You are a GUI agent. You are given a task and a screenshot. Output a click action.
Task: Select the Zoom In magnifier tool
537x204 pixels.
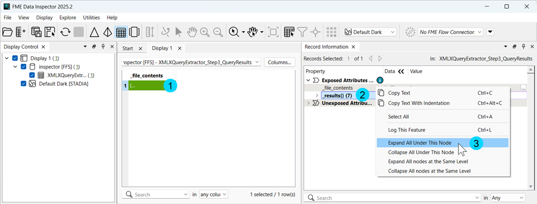click(x=205, y=32)
